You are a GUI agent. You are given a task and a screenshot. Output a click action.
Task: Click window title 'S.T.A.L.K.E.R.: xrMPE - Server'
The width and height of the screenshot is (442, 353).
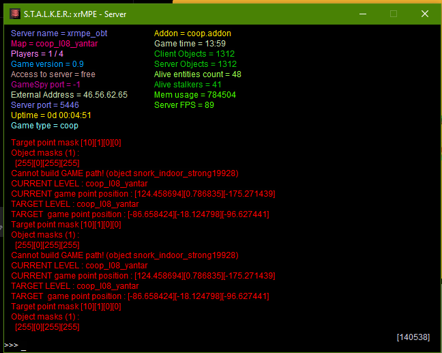(75, 14)
